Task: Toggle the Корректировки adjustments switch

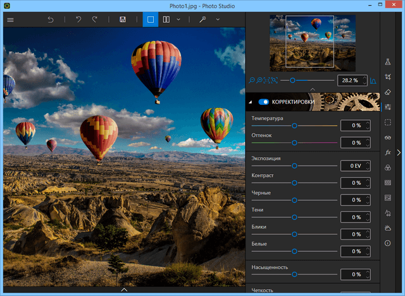Action: 263,102
